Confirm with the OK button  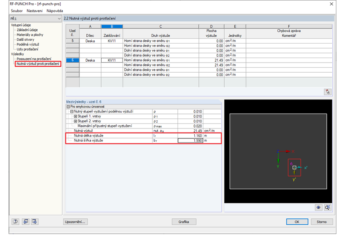(297, 222)
